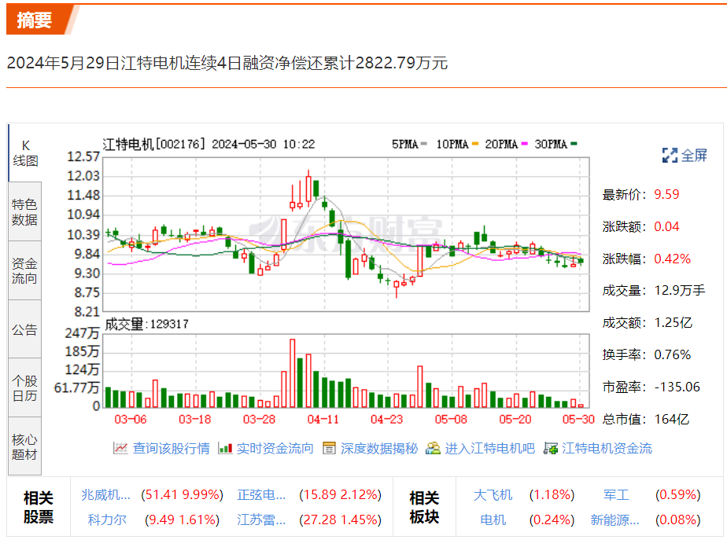The width and height of the screenshot is (727, 547).
Task: Open related stock 科力尔 link
Action: [107, 519]
